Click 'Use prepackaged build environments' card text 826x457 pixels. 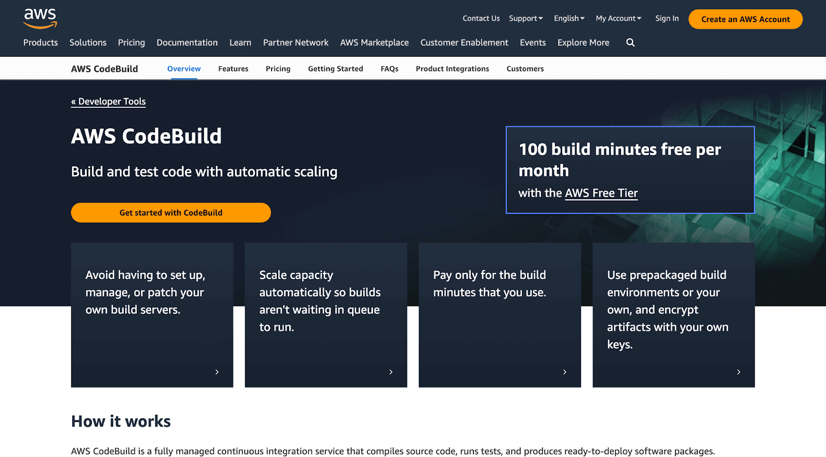pos(668,309)
